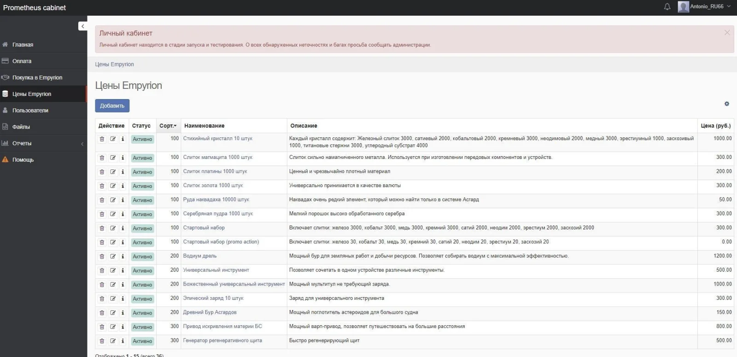Open the Серебряная пудра 1000 штук link
Viewport: 737px width, 357px height.
[x=218, y=214]
